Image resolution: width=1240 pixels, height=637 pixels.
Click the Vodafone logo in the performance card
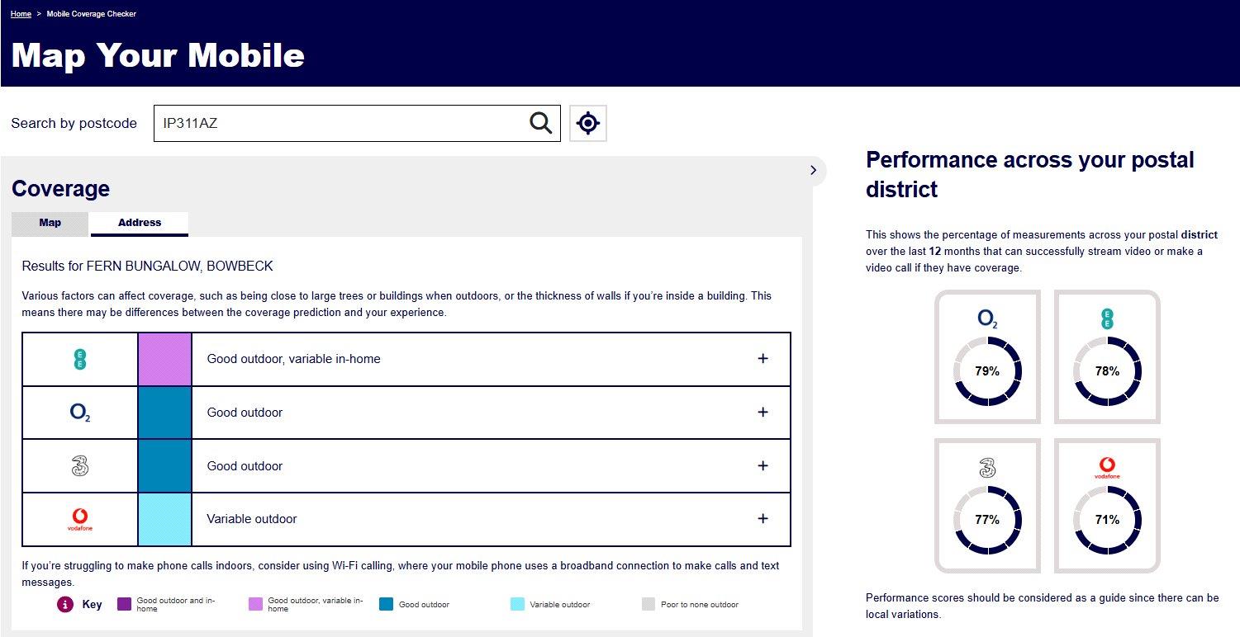tap(1107, 468)
